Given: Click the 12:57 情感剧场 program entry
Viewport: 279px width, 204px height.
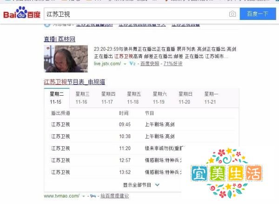Looking at the screenshot, I should click(x=163, y=160).
